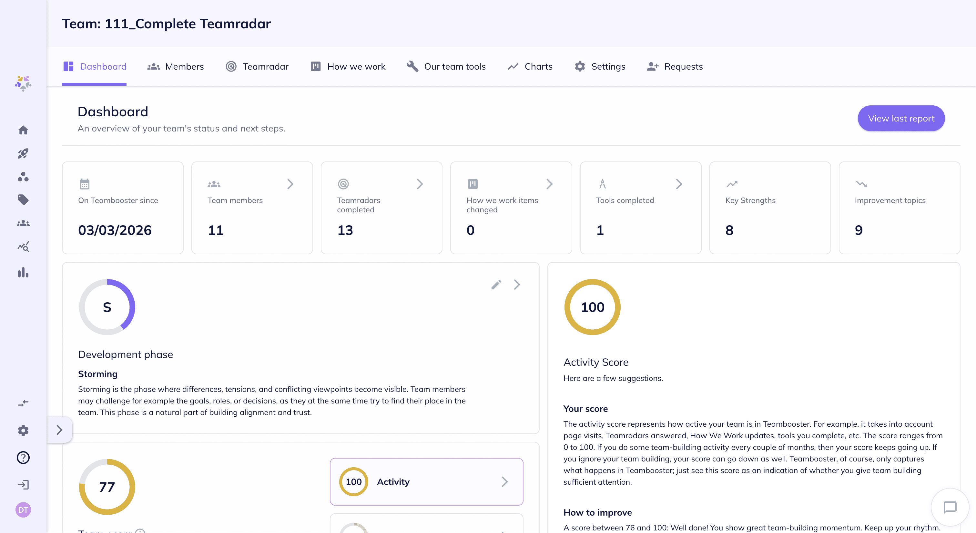
Task: Click the 100 Activity Score ring
Action: pyautogui.click(x=593, y=307)
